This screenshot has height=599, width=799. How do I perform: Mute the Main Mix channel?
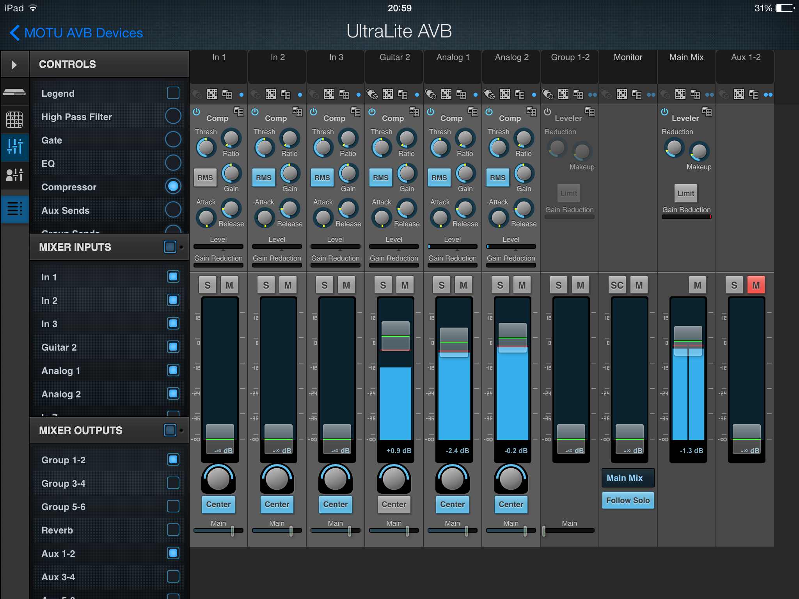(x=698, y=285)
